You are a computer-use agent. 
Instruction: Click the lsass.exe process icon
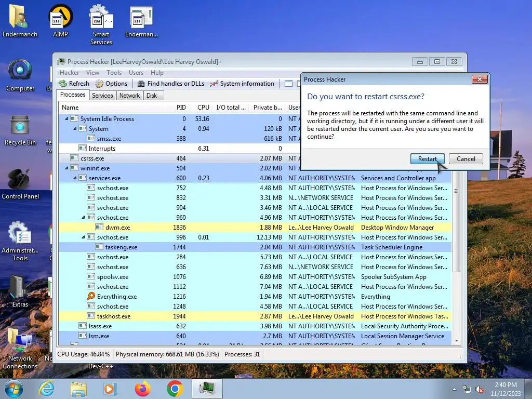pyautogui.click(x=83, y=326)
